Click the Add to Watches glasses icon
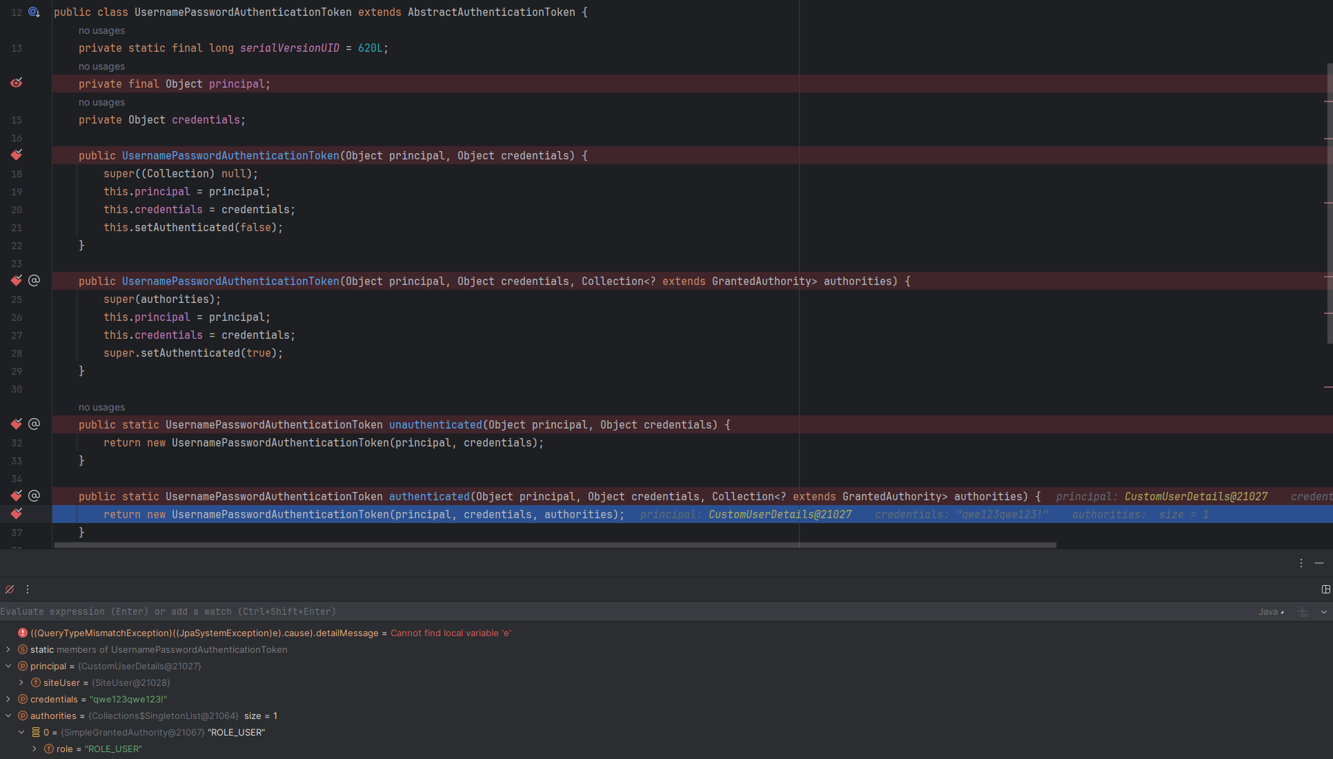This screenshot has width=1333, height=759. 1303,612
